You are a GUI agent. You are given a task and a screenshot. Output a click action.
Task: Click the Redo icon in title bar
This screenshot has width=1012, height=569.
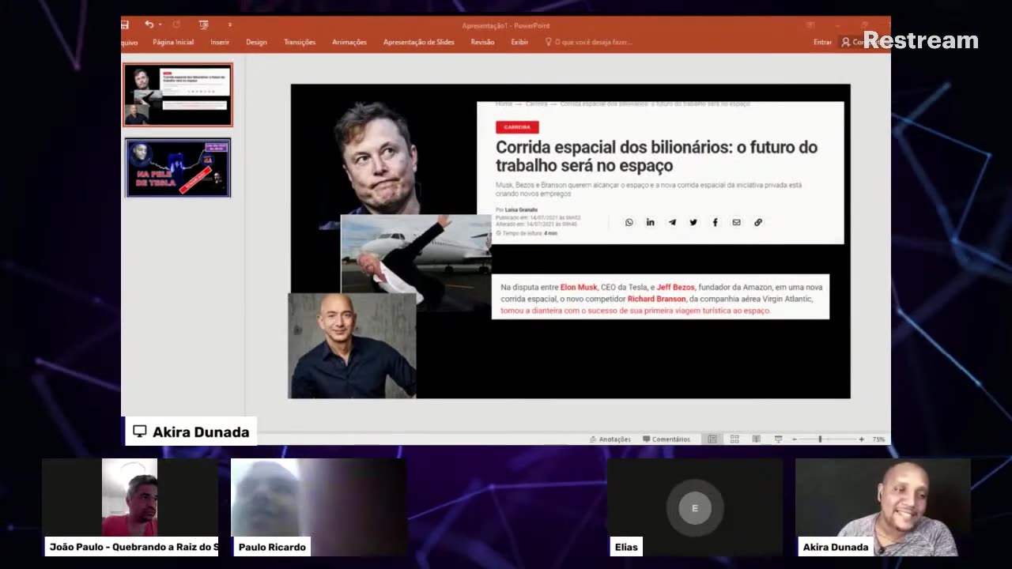[176, 25]
